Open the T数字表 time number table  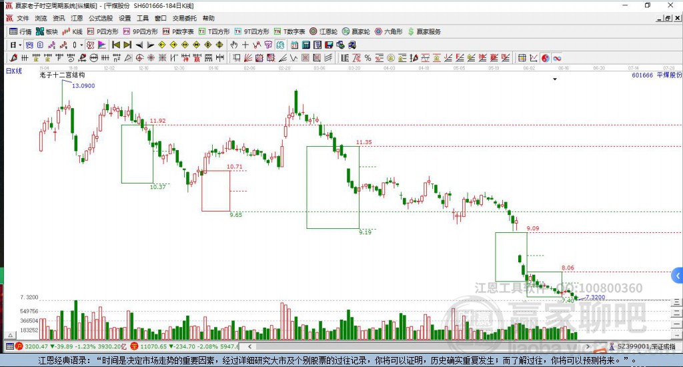coord(289,31)
